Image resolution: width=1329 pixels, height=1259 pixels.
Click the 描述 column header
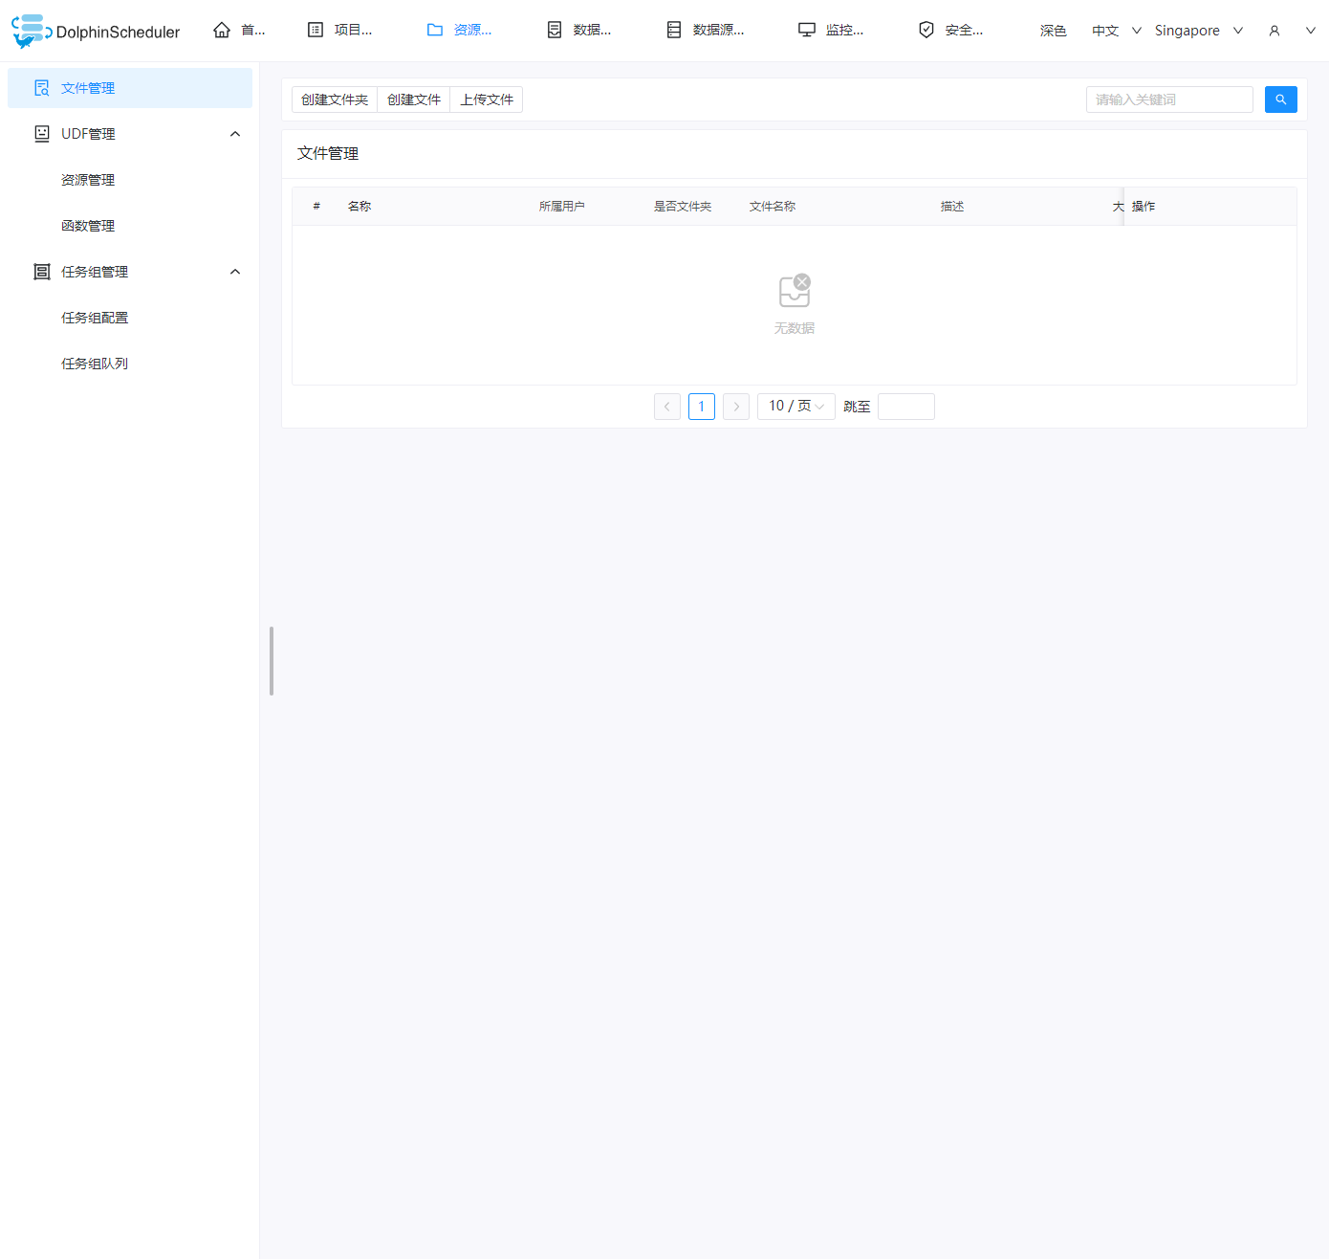click(952, 207)
